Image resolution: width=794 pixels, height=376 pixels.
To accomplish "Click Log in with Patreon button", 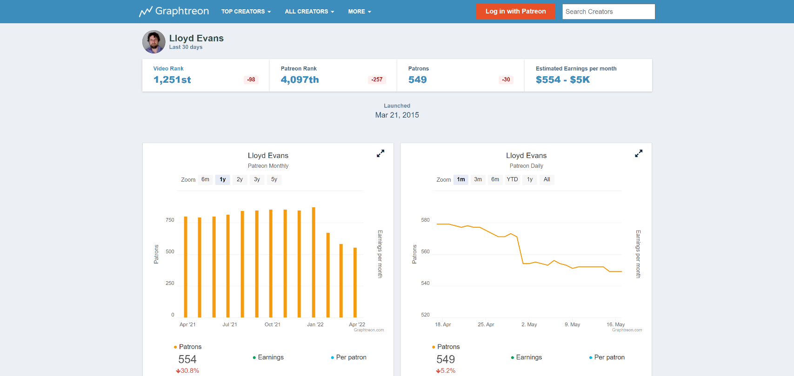I will pyautogui.click(x=515, y=11).
